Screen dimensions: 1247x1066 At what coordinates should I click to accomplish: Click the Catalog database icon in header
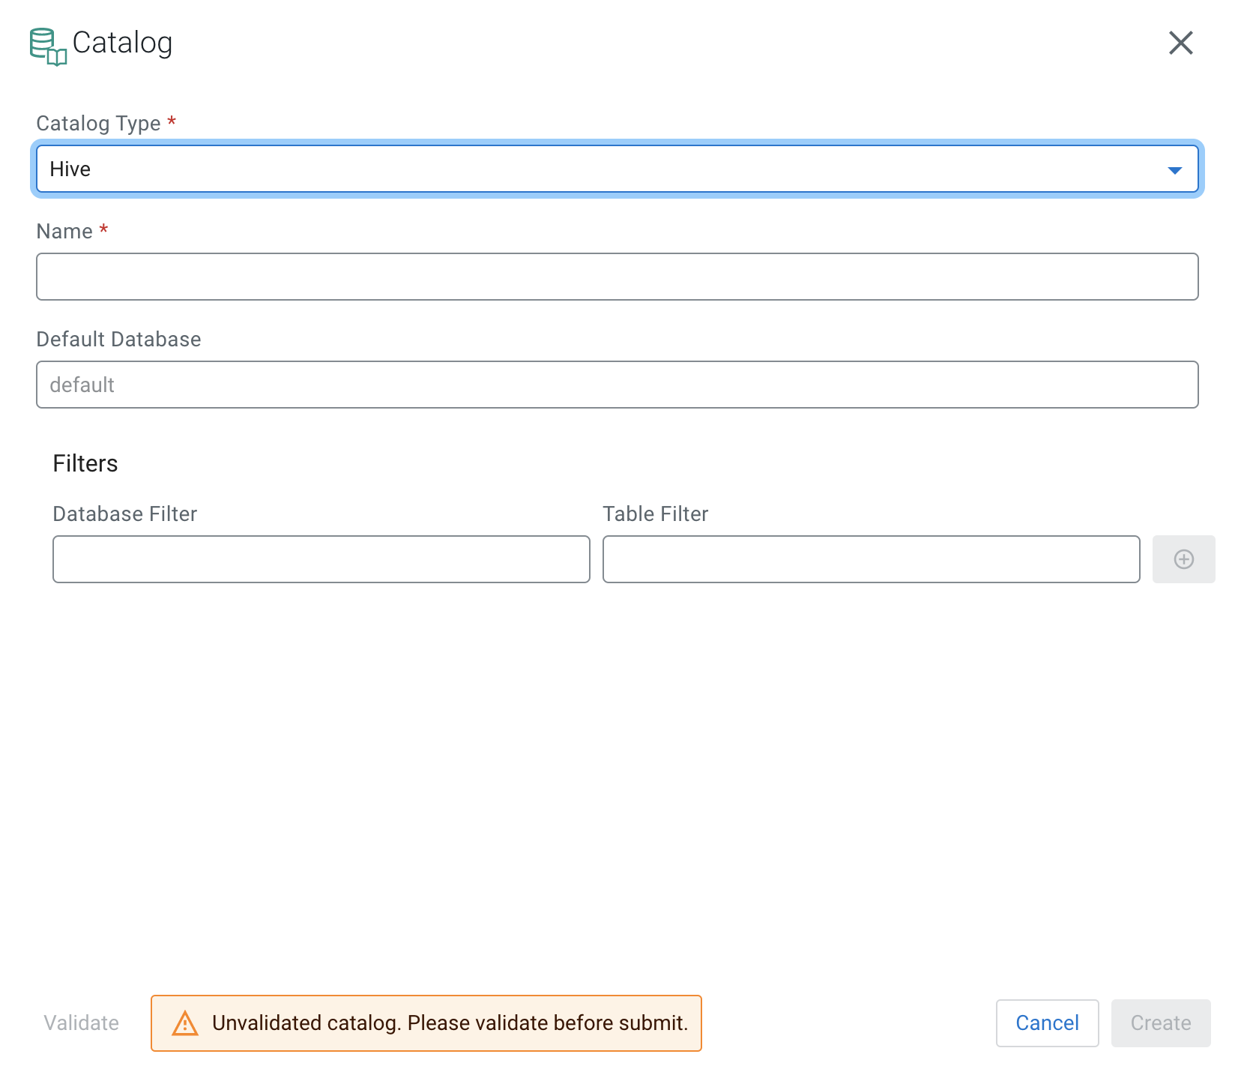48,46
